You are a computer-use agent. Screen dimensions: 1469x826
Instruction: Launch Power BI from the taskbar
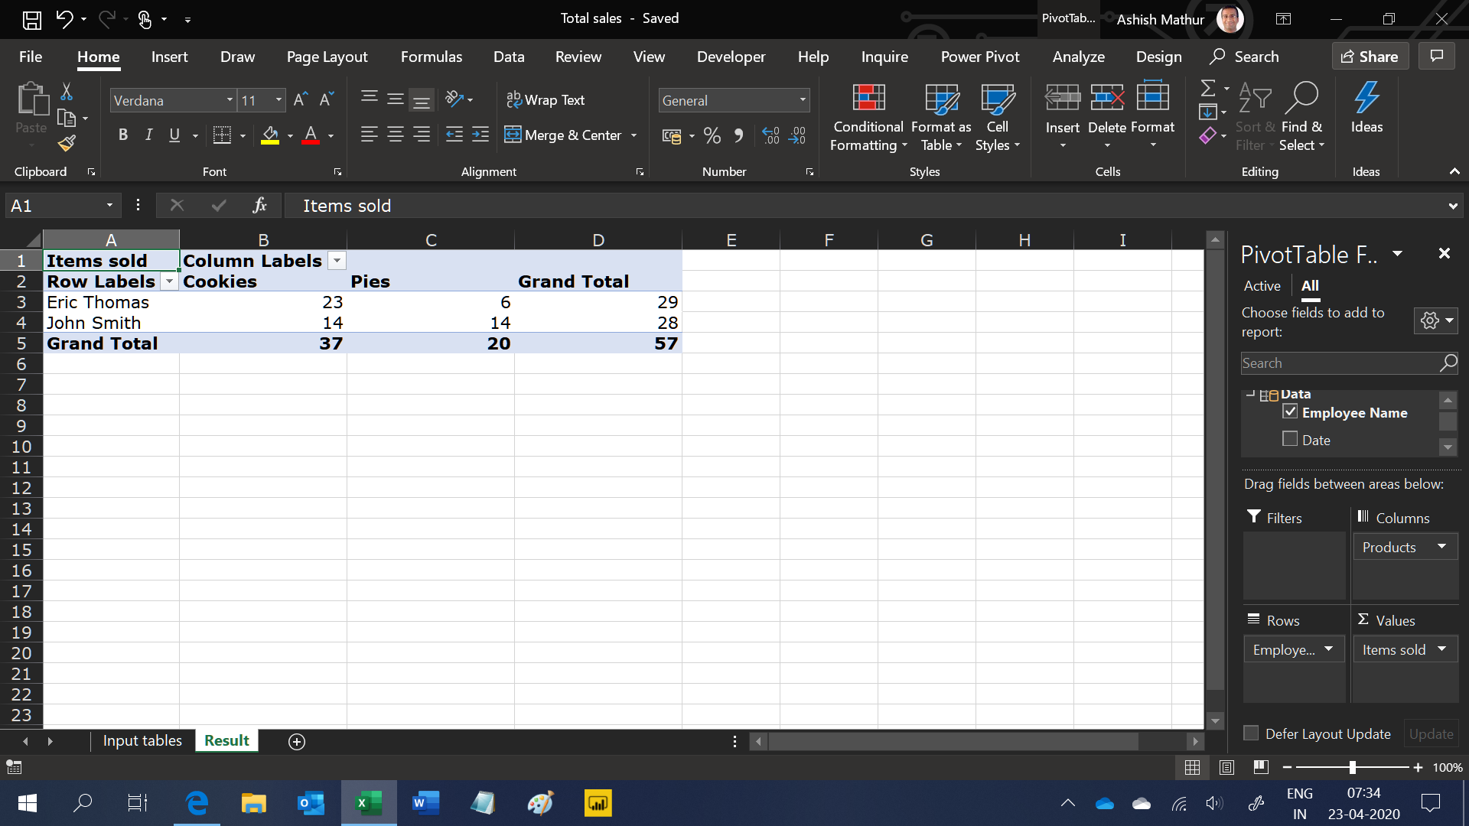(598, 803)
